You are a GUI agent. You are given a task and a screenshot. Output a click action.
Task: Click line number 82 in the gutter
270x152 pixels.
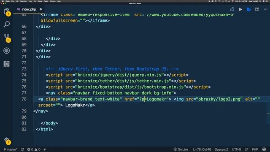[24, 129]
